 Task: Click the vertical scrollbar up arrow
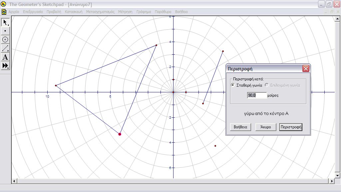click(337, 19)
